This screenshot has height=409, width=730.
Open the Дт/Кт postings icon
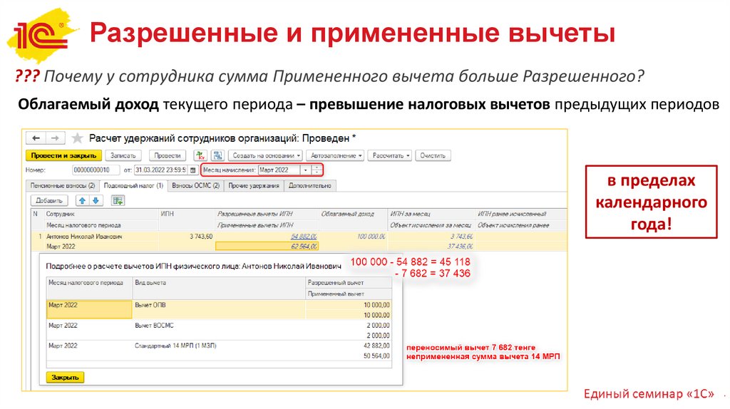coord(200,155)
